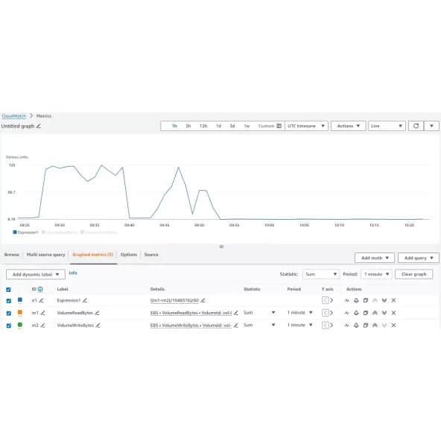Duplicate the m2 VolumeWriteBytes row
Viewport: 441px width, 441px height.
(365, 325)
